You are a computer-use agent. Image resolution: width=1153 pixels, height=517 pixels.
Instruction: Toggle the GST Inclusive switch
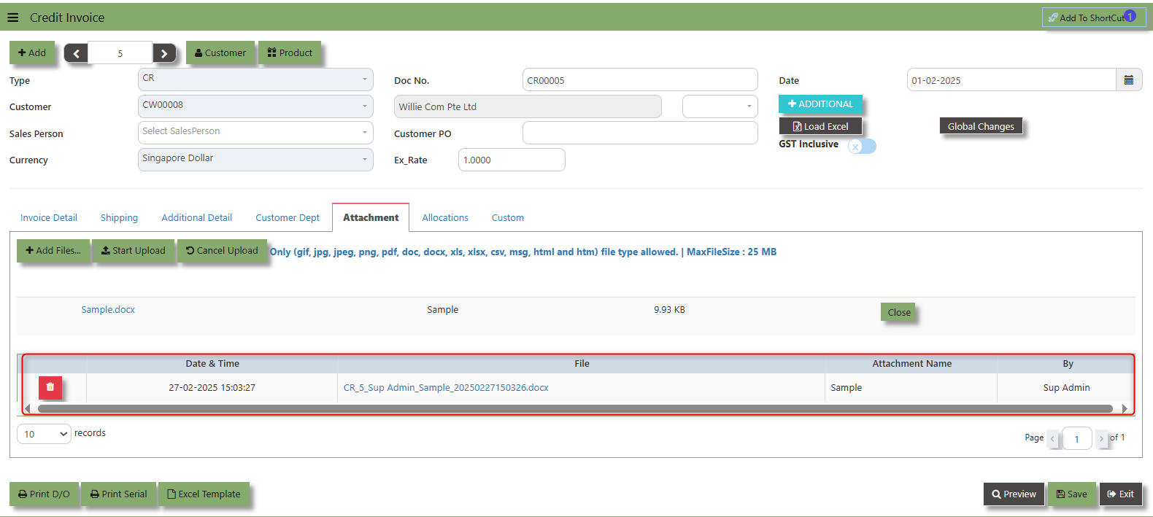(x=862, y=146)
